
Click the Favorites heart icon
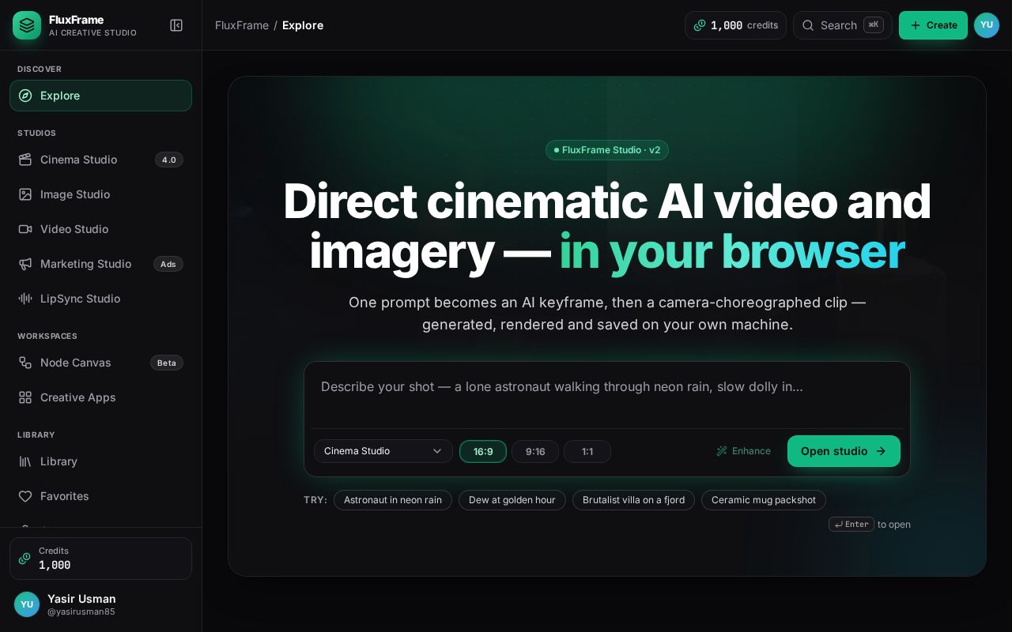click(x=25, y=496)
